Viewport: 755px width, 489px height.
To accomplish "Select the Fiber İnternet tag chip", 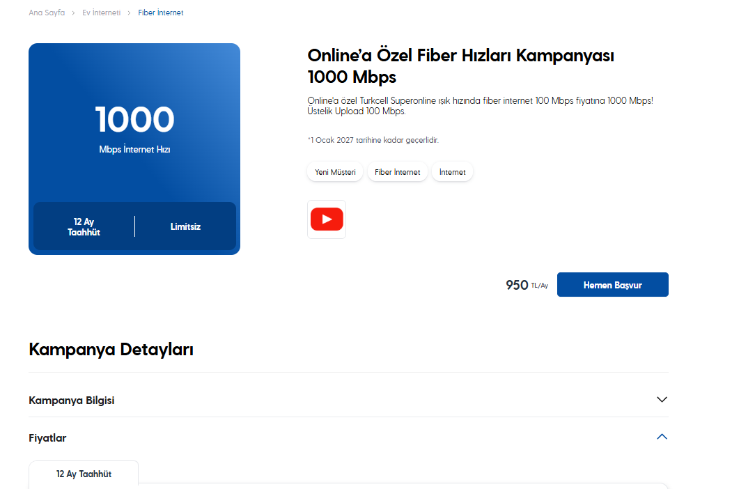I will tap(397, 172).
